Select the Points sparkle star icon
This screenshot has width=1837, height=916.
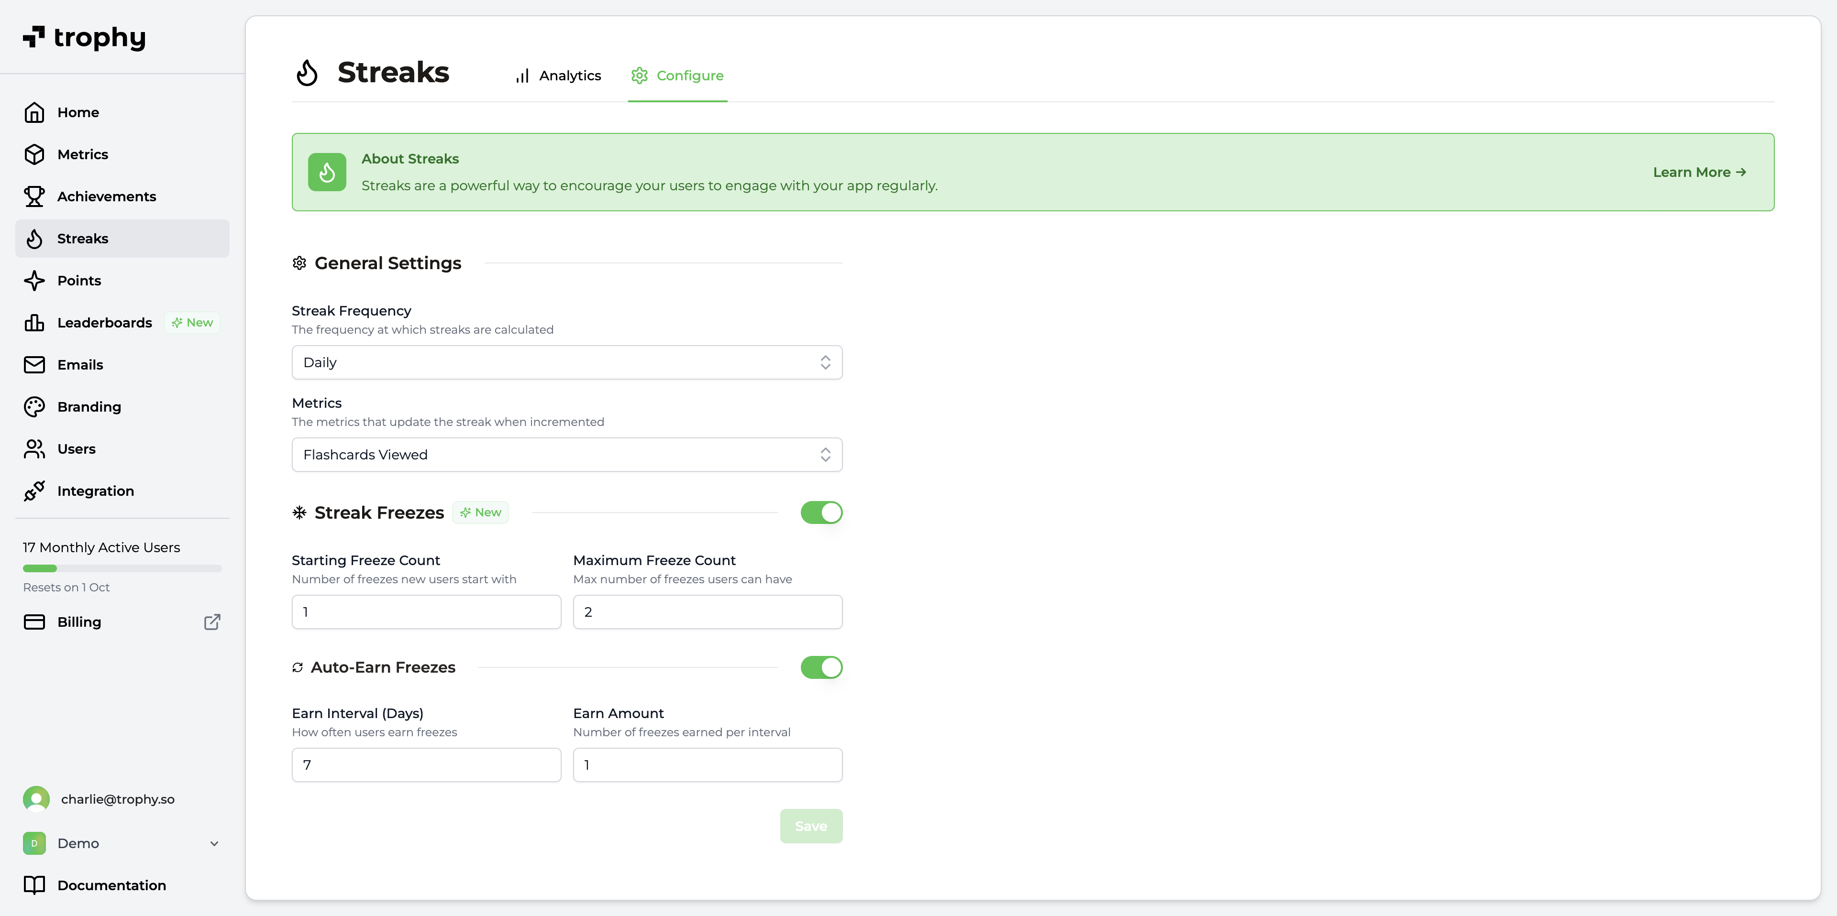coord(34,281)
